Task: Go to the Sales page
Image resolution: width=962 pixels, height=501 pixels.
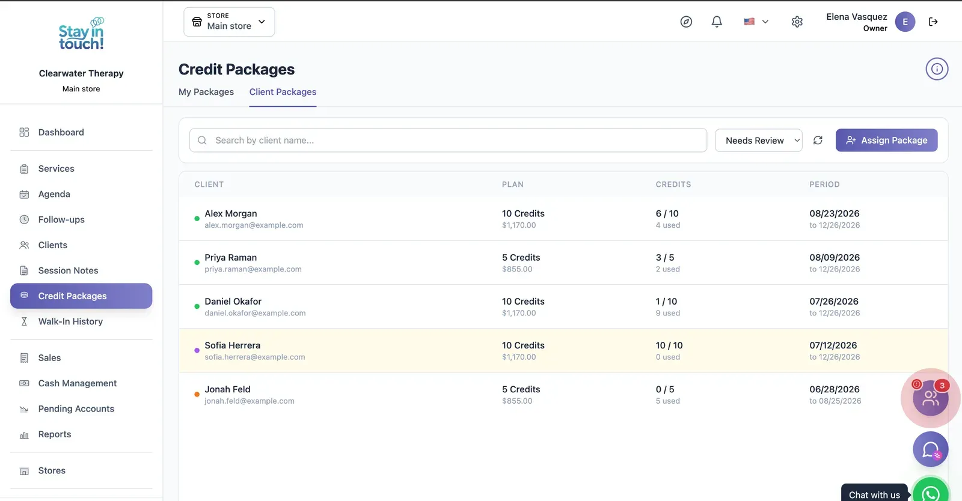Action: point(81,358)
